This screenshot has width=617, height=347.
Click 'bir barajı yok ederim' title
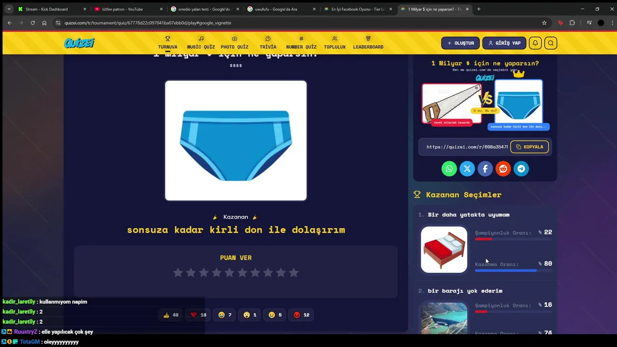click(465, 291)
